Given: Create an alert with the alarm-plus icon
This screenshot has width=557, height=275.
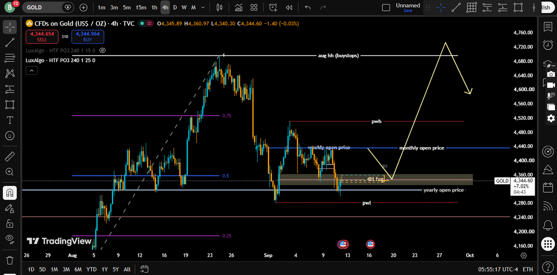Looking at the screenshot, I should click(x=273, y=7).
